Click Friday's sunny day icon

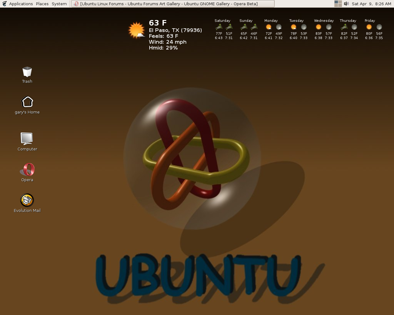pyautogui.click(x=369, y=27)
